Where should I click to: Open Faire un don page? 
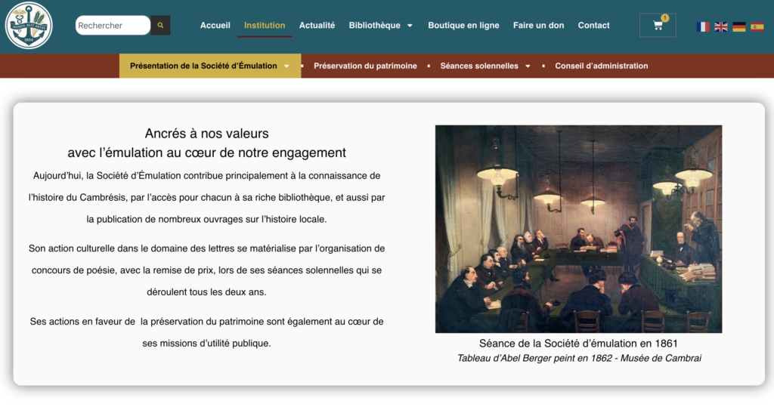[538, 25]
